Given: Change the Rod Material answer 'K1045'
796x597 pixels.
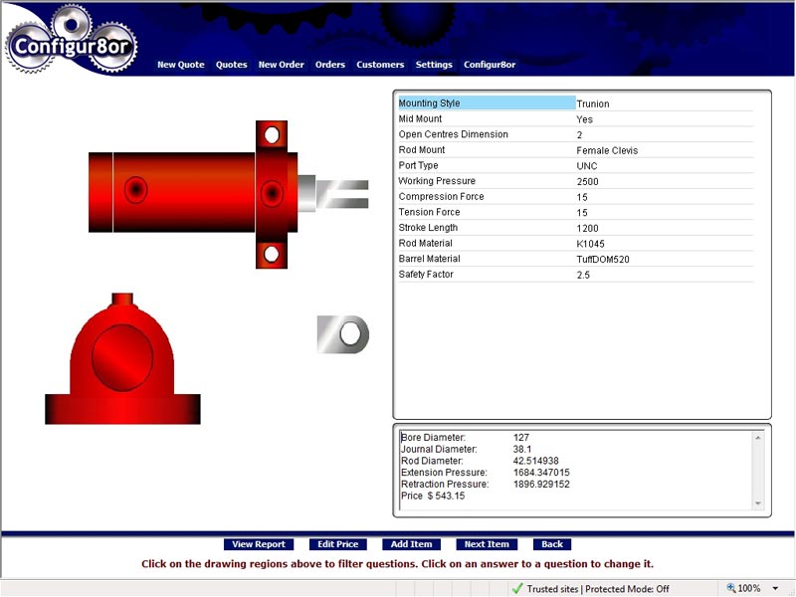Looking at the screenshot, I should click(590, 244).
